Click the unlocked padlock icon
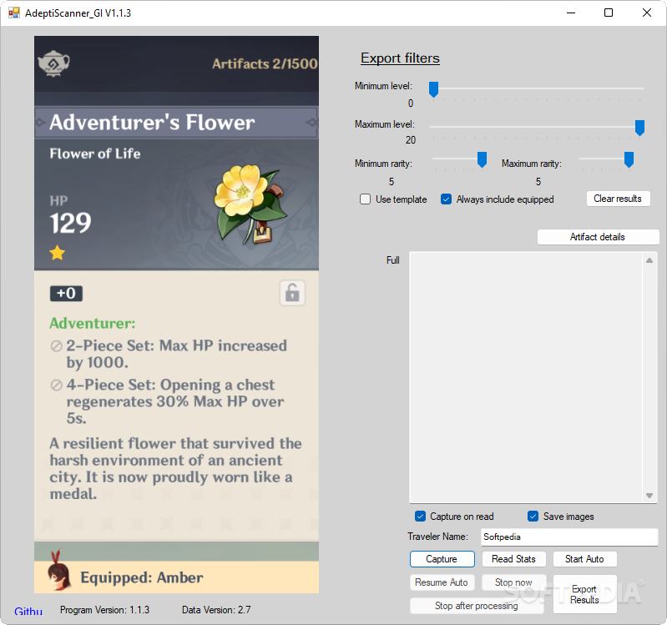The width and height of the screenshot is (667, 625). click(x=292, y=293)
